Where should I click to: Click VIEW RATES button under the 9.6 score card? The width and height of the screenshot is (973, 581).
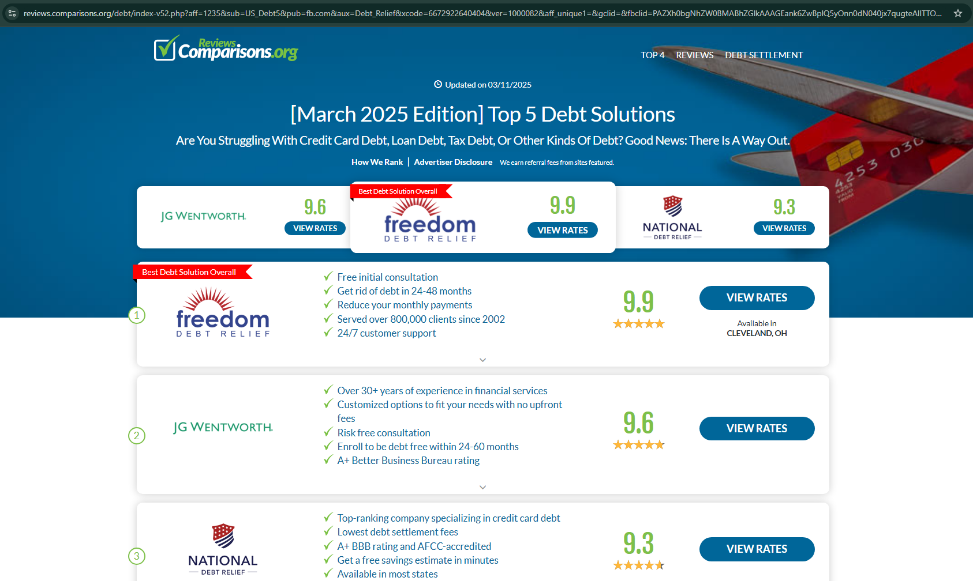click(x=315, y=228)
